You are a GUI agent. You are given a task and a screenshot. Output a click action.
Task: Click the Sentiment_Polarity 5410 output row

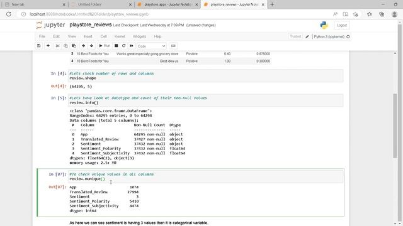click(x=104, y=201)
